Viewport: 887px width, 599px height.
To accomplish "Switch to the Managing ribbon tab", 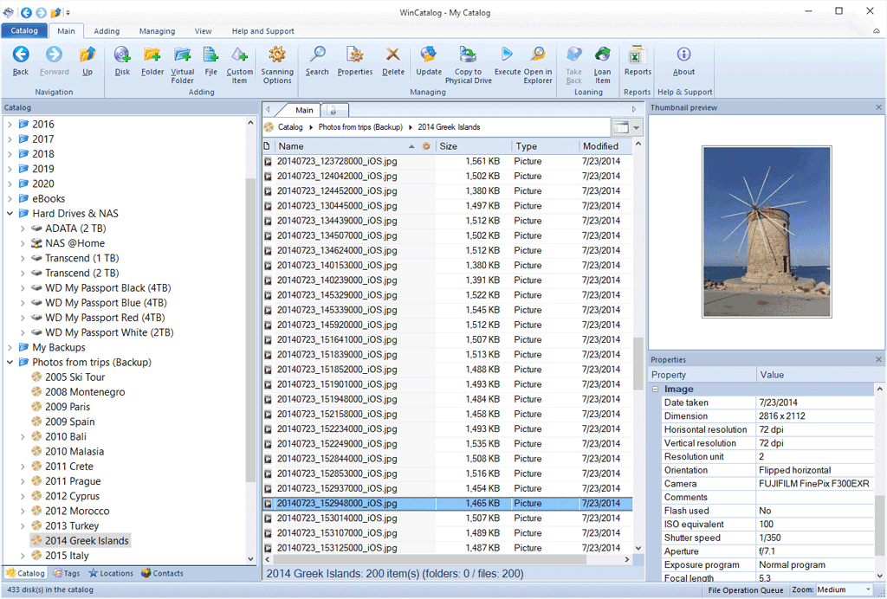I will pos(157,31).
